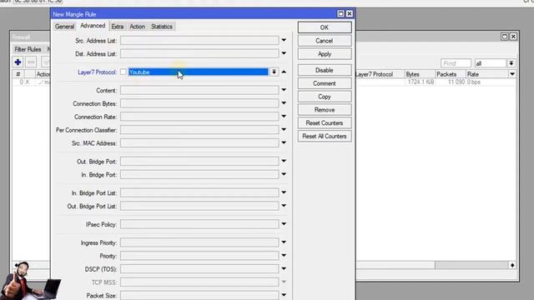
Task: Expand the Priority field
Action: coord(284,256)
